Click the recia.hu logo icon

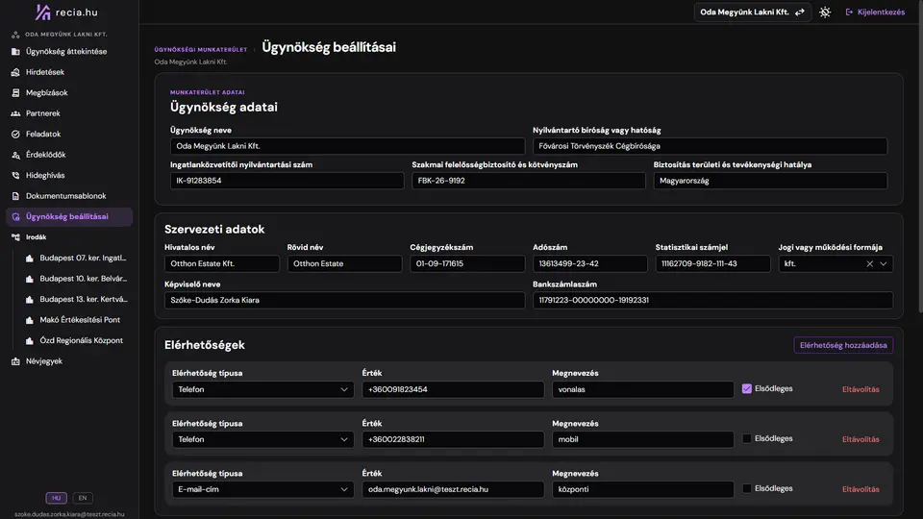[x=43, y=12]
